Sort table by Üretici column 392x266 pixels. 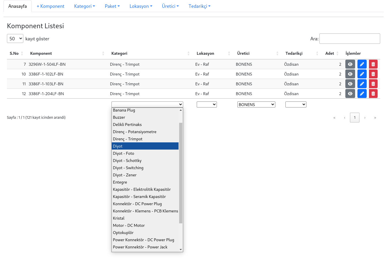point(258,53)
